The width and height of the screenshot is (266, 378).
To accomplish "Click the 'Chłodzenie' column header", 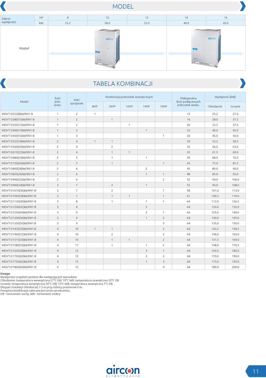I will 215,106.
